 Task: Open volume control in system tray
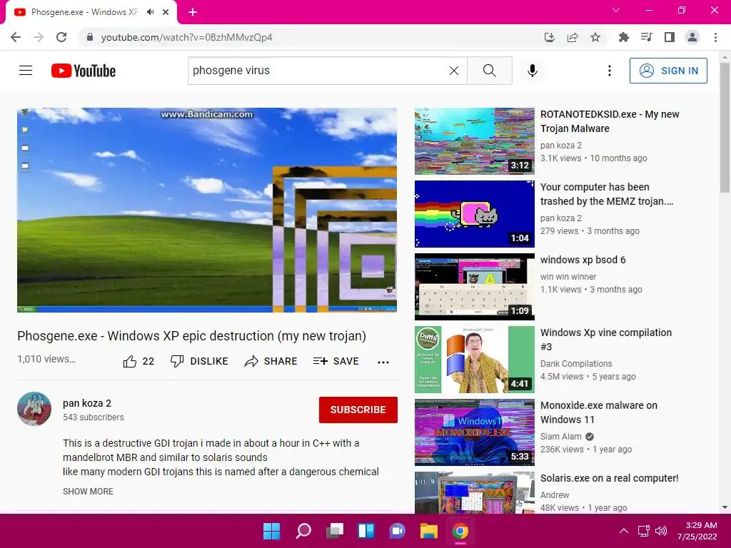tap(660, 531)
